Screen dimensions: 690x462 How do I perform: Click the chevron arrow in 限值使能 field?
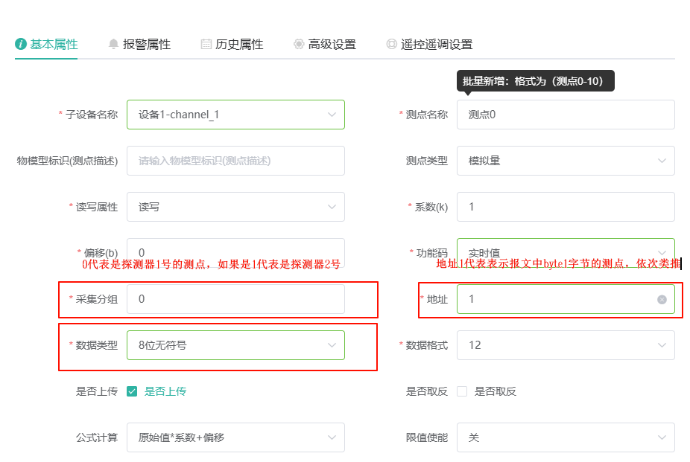[662, 437]
